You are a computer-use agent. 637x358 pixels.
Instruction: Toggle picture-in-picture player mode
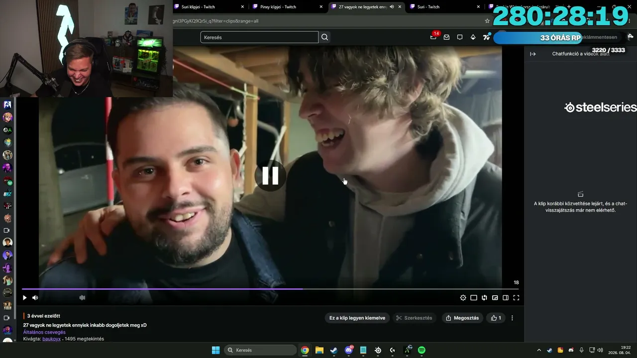point(495,298)
